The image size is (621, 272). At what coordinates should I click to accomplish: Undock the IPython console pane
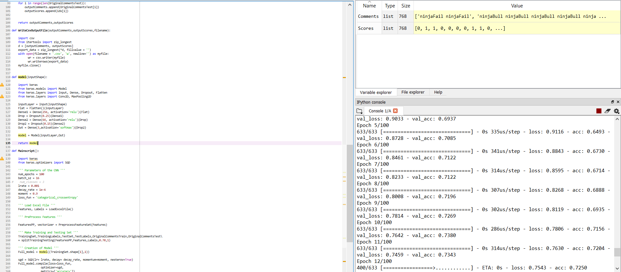(x=612, y=102)
